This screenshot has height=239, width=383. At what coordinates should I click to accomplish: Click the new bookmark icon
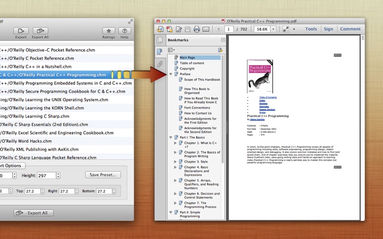click(220, 50)
